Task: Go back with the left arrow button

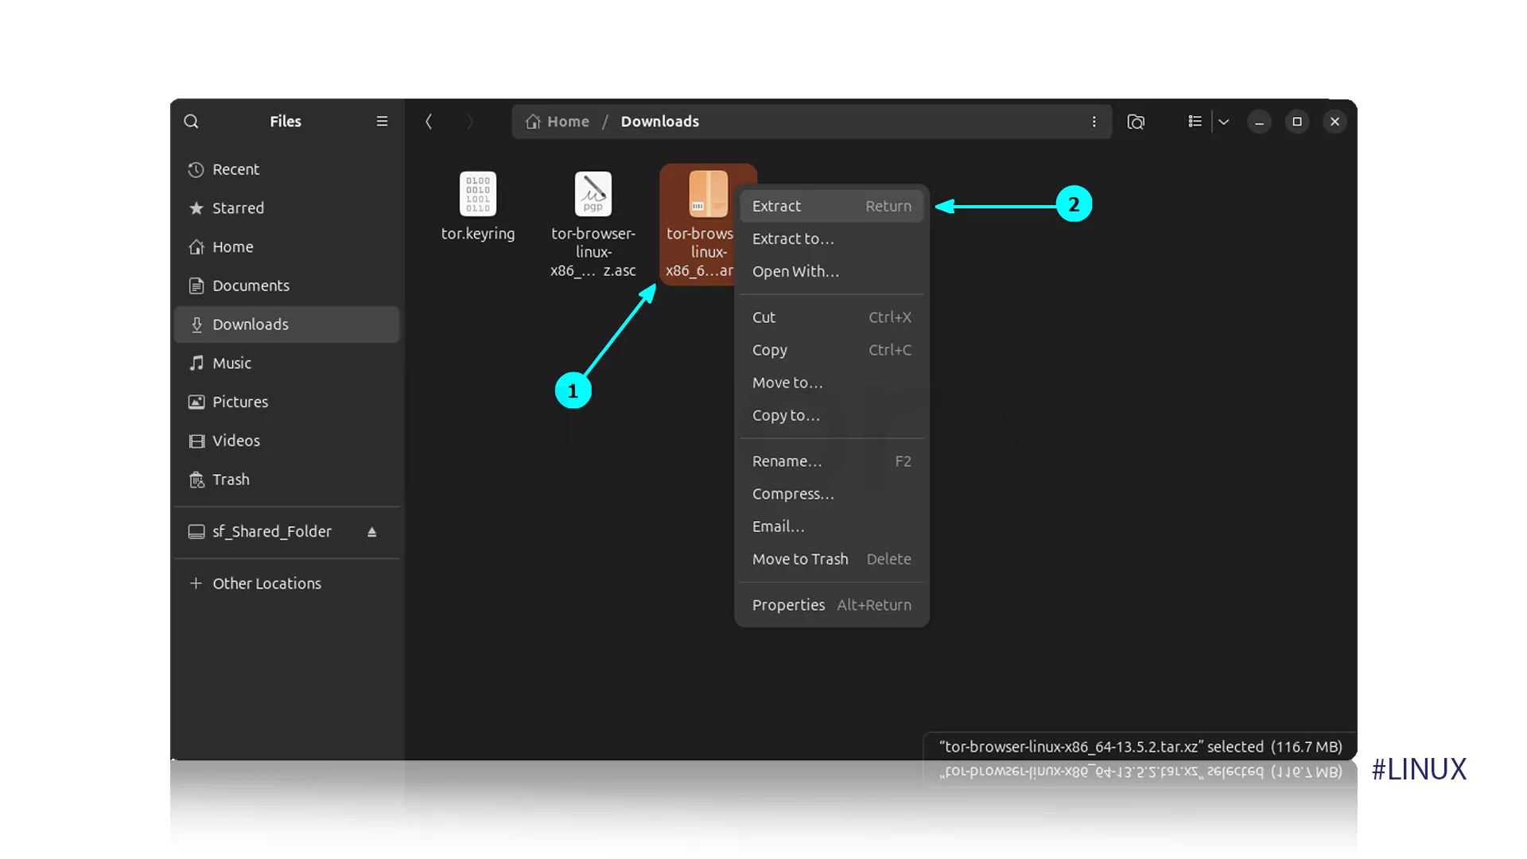Action: (x=429, y=122)
